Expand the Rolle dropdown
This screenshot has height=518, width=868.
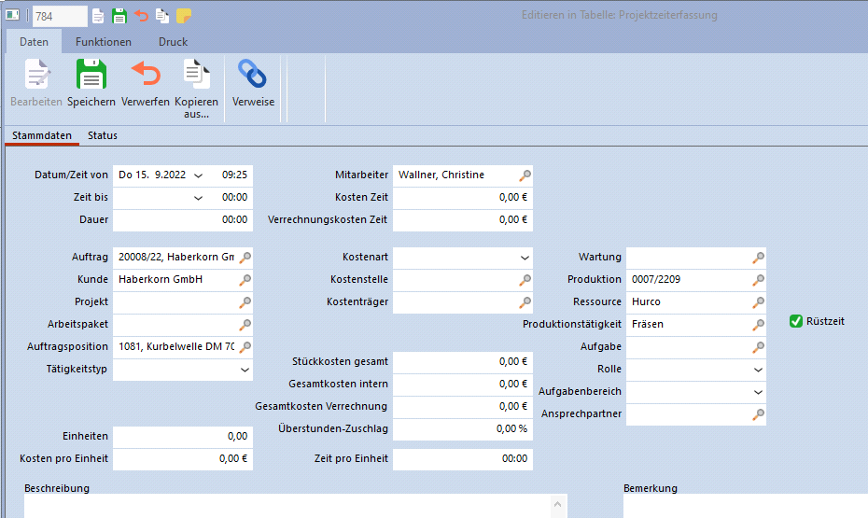click(758, 370)
